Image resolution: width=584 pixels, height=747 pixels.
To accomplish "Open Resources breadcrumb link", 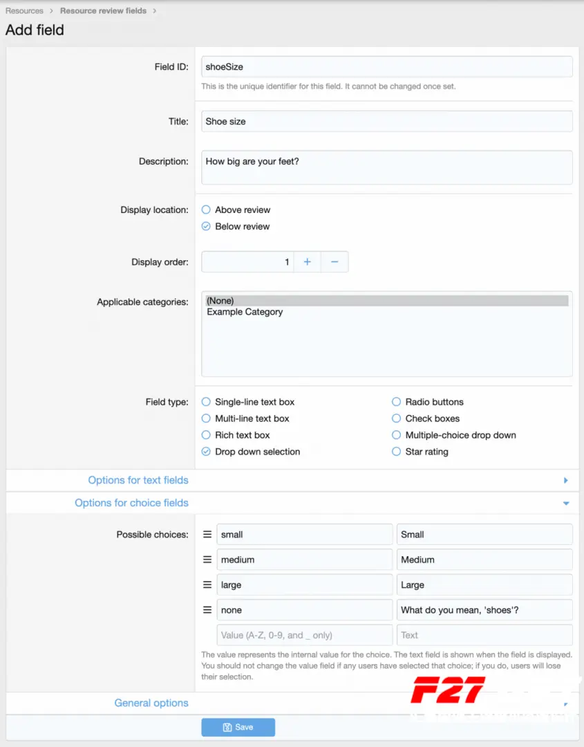I will click(x=24, y=10).
